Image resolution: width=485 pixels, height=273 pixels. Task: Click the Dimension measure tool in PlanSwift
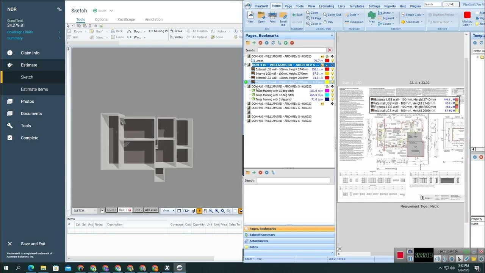tap(354, 22)
